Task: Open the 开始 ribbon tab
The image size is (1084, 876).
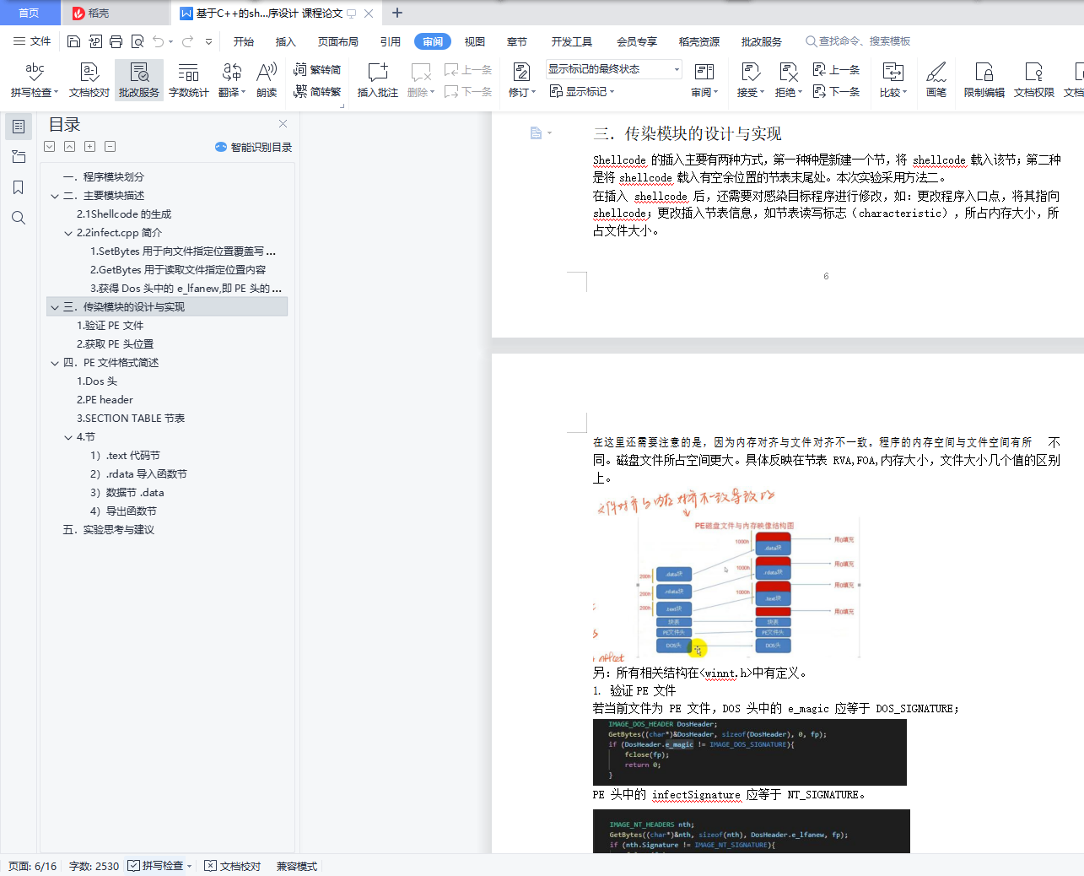Action: click(244, 41)
